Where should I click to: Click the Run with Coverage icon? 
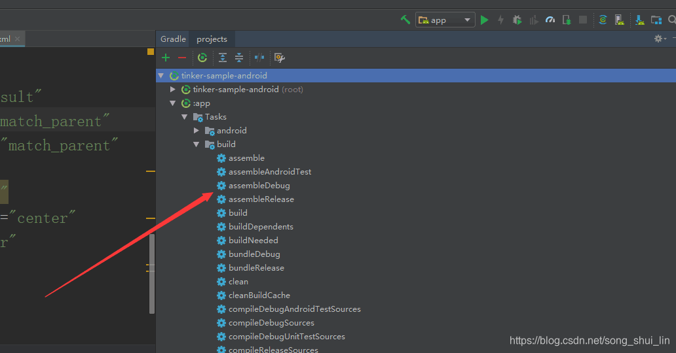(x=534, y=20)
